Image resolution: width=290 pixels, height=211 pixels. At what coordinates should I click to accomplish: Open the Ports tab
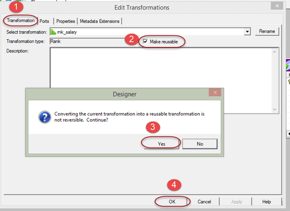pyautogui.click(x=44, y=21)
